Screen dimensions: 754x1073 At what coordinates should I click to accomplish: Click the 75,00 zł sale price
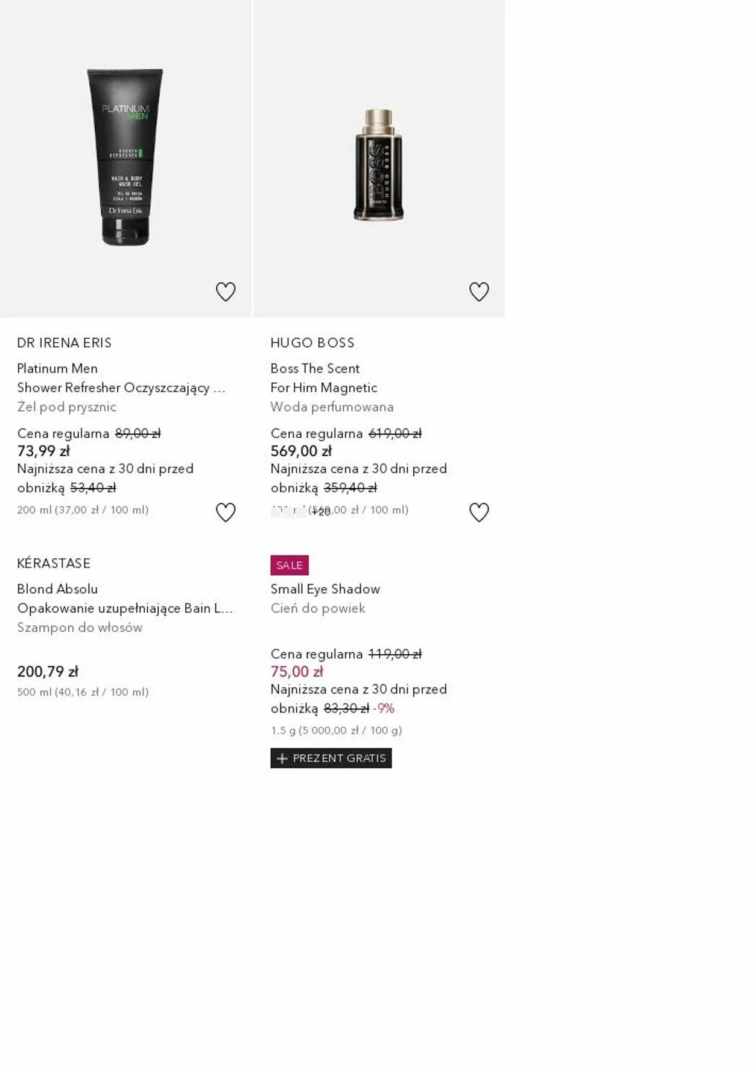point(297,672)
